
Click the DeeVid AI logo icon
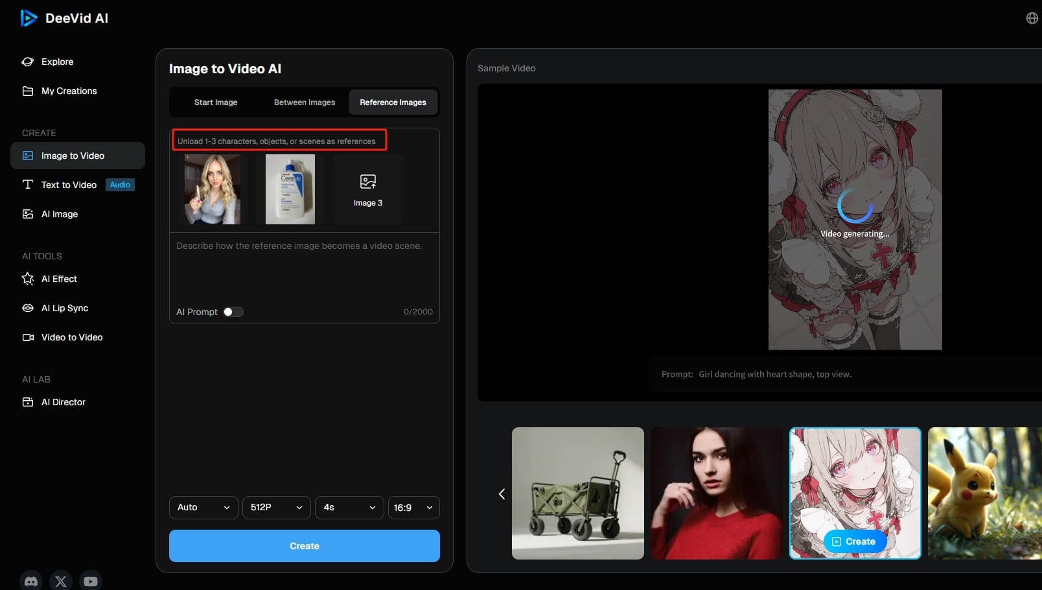[x=29, y=18]
